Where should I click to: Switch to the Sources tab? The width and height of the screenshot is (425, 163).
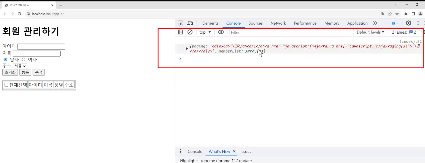tap(256, 23)
